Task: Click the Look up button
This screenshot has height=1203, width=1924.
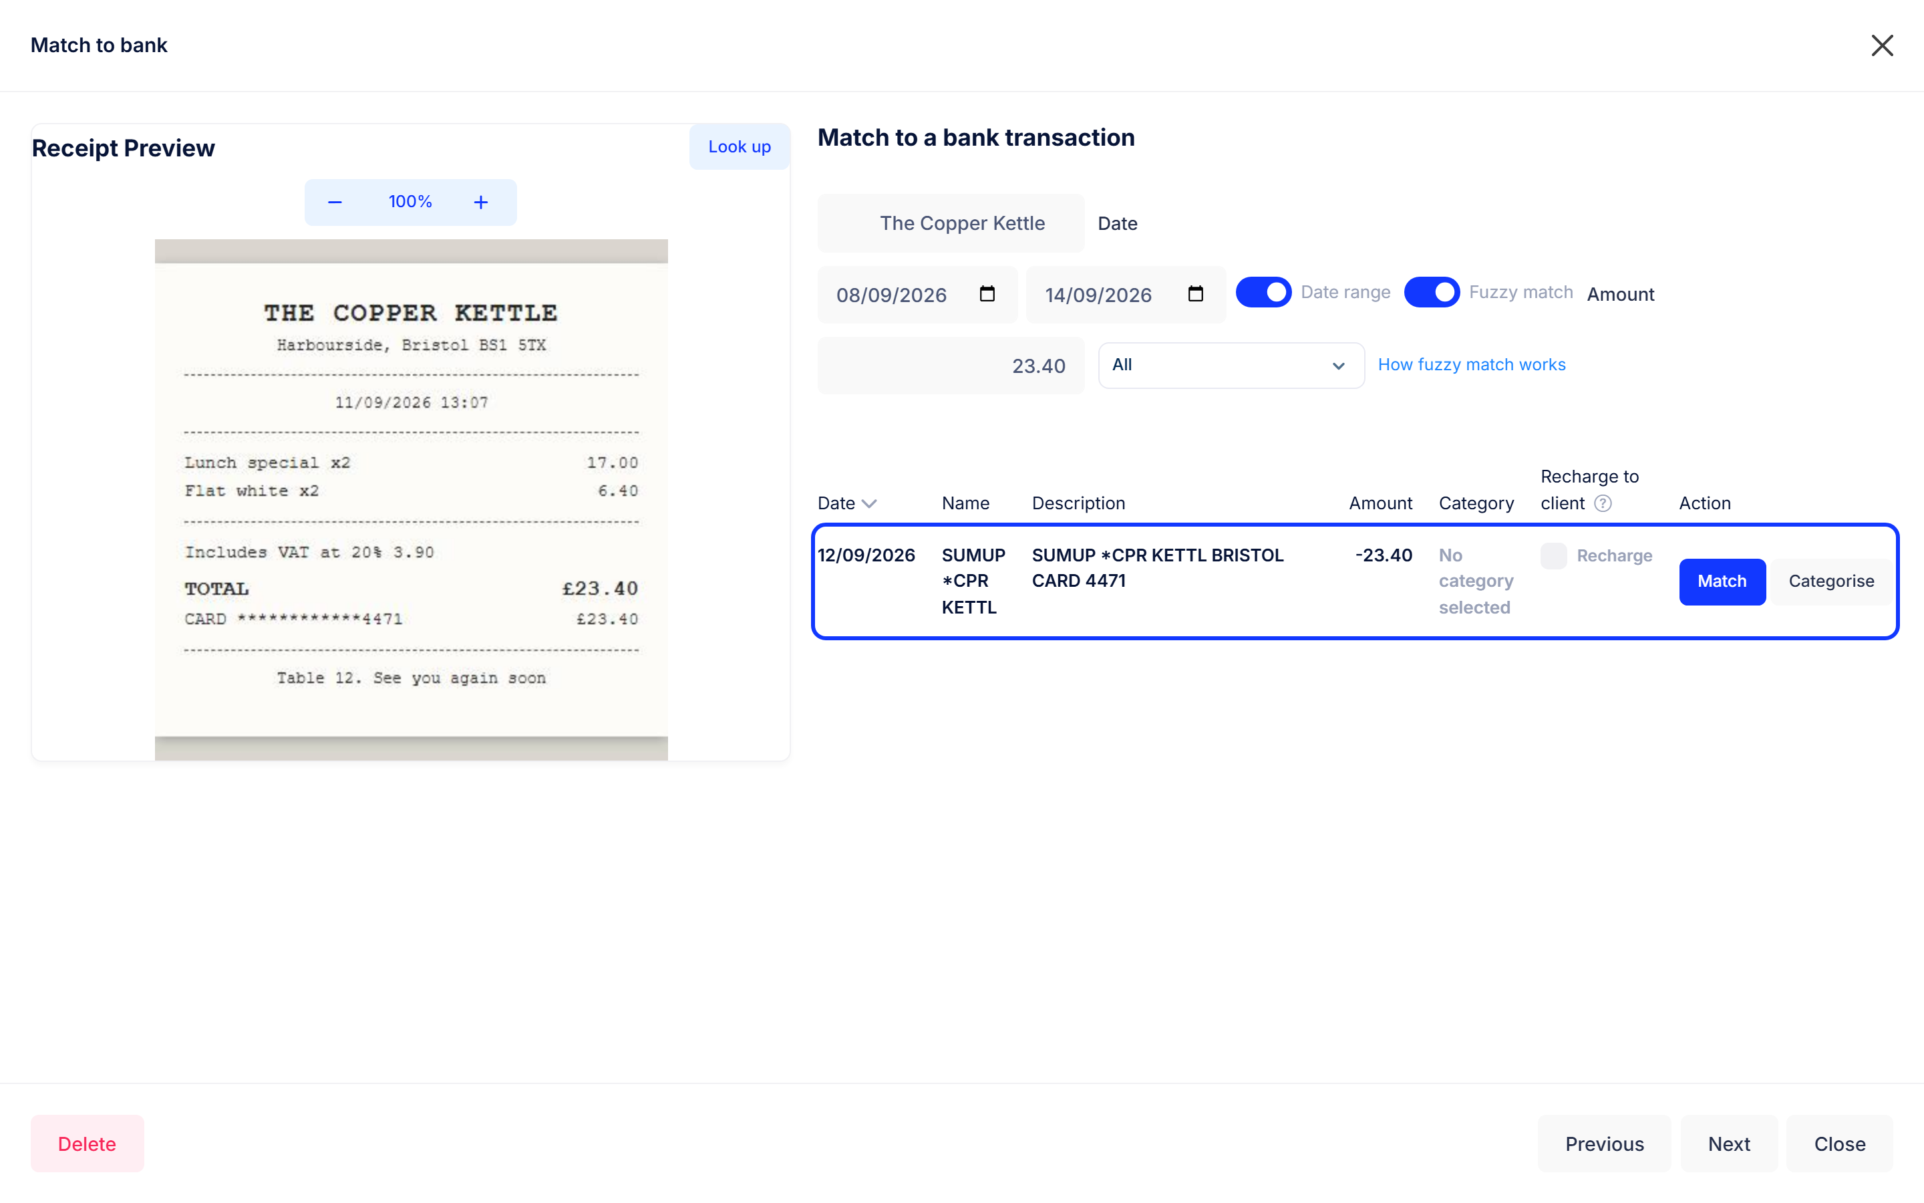Action: 740,146
